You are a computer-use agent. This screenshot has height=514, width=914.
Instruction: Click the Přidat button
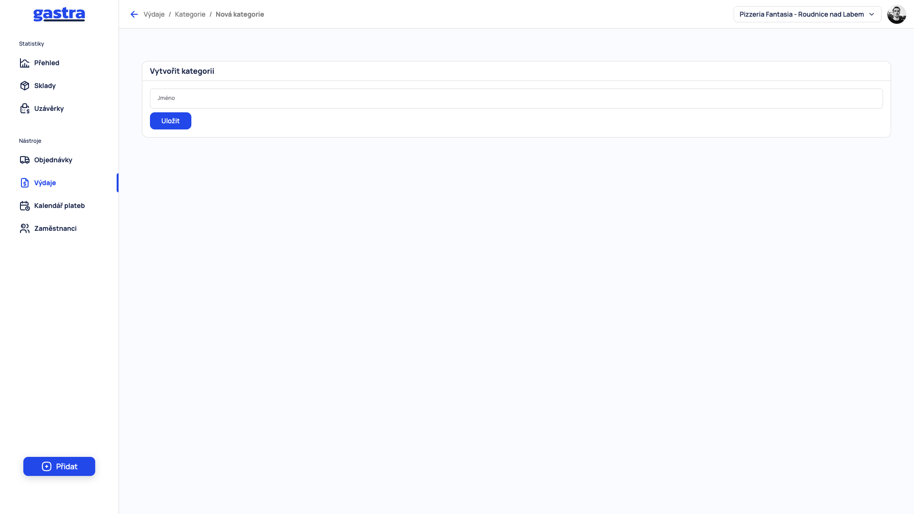coord(59,466)
